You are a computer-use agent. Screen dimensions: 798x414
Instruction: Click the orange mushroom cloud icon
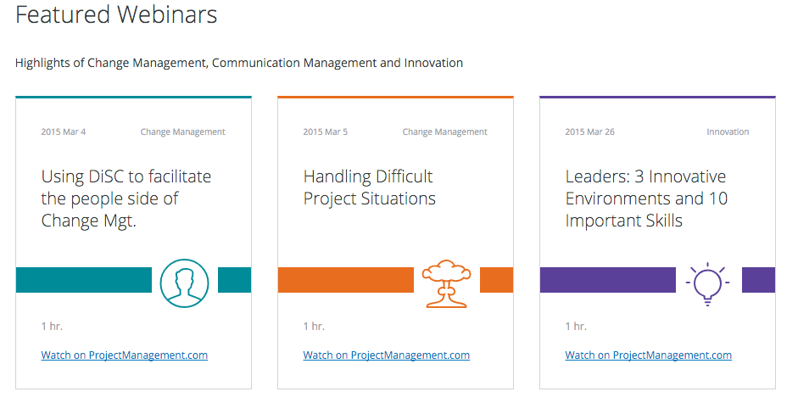446,283
